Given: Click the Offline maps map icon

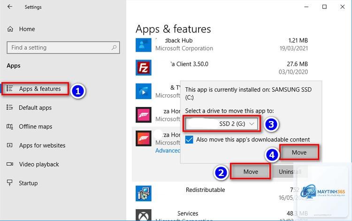Looking at the screenshot, I should pyautogui.click(x=10, y=126).
